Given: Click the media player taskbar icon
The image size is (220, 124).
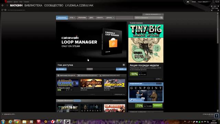Looking at the screenshot, I should (31, 122).
